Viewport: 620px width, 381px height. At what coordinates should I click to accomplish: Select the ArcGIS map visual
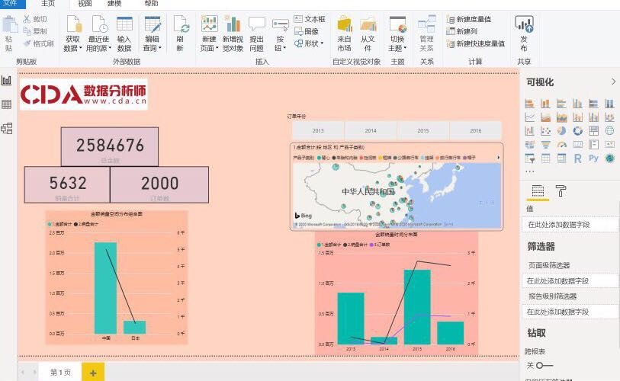coord(609,158)
